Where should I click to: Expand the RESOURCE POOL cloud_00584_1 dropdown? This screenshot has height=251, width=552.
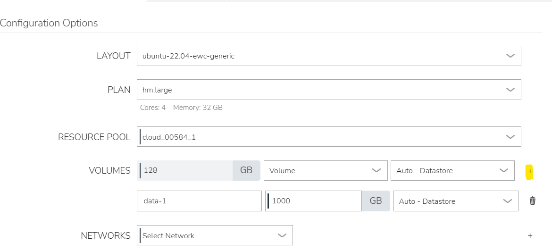(329, 137)
